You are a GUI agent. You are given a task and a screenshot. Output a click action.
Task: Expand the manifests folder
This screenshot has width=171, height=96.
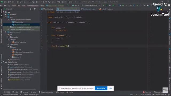pos(6,14)
